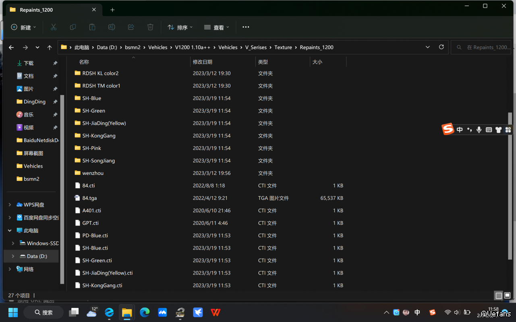Open the 排序 sort dropdown
The image size is (516, 322).
click(180, 27)
